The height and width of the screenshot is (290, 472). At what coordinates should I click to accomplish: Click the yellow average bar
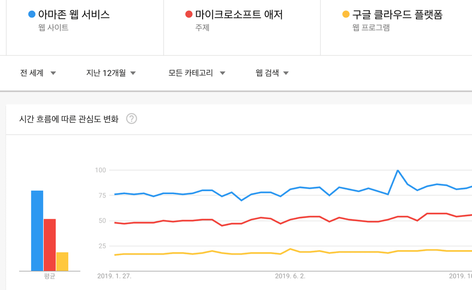62,261
